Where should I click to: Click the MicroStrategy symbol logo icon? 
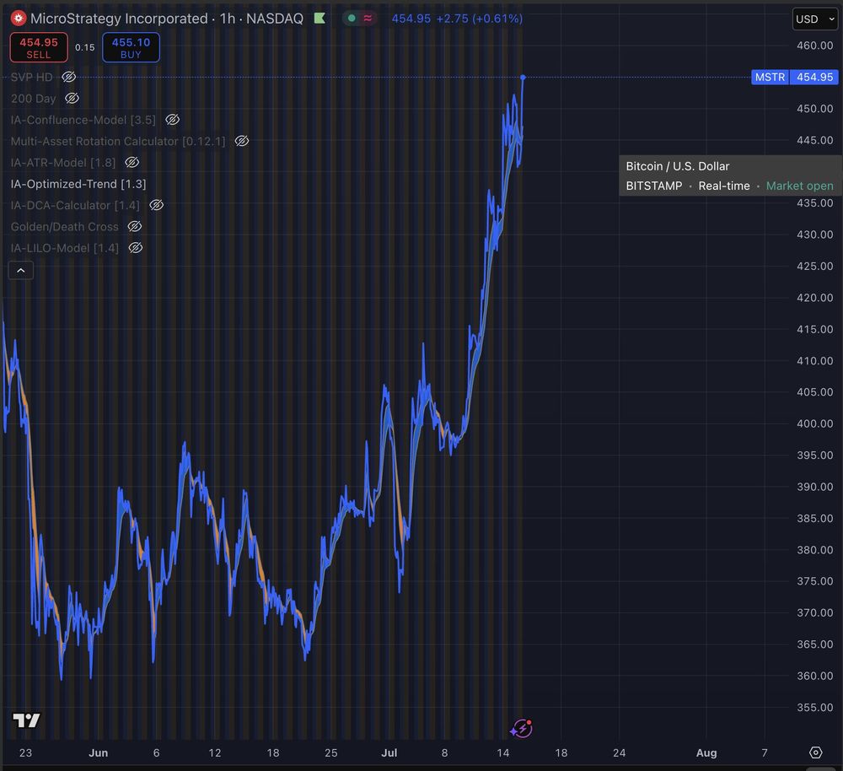19,19
